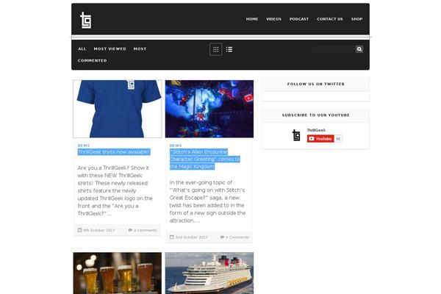Open 'Stitch's Alien Encounter' post title link

(205, 159)
